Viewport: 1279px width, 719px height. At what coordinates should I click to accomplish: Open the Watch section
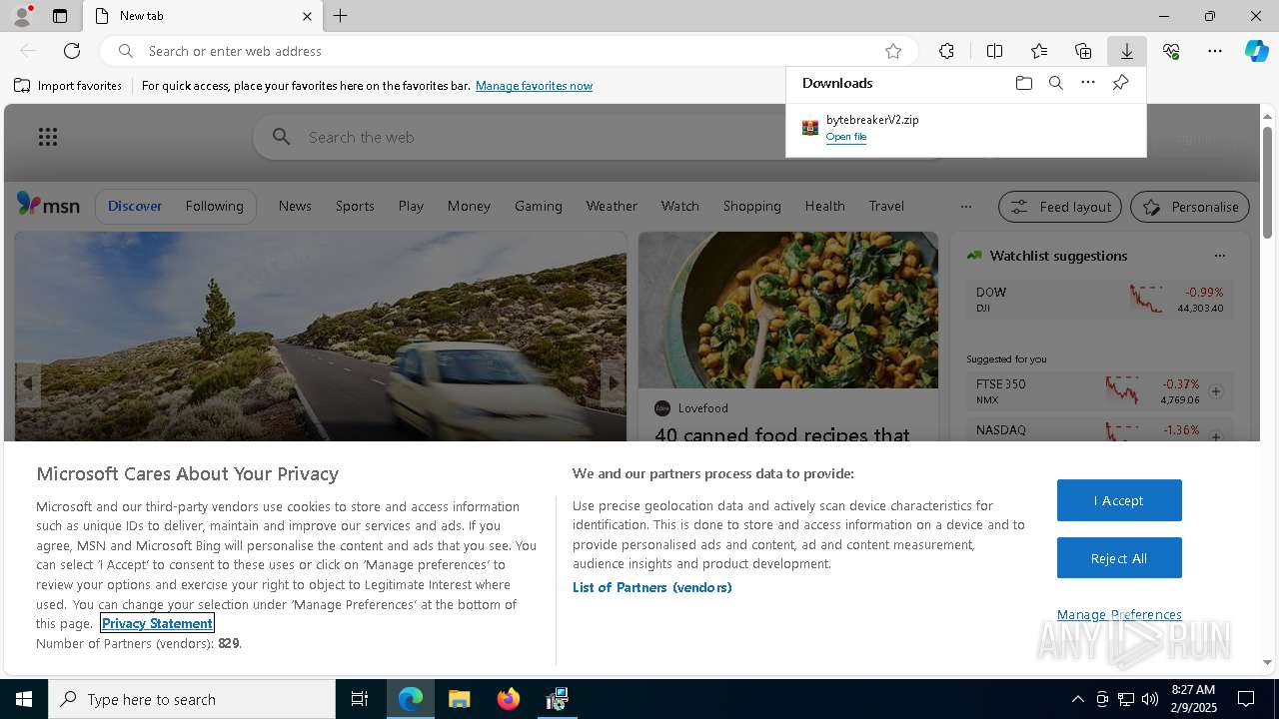[x=679, y=206]
